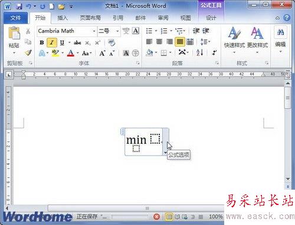295x225 pixels.
Task: Switch to the Page Layout tab
Action: [x=90, y=18]
